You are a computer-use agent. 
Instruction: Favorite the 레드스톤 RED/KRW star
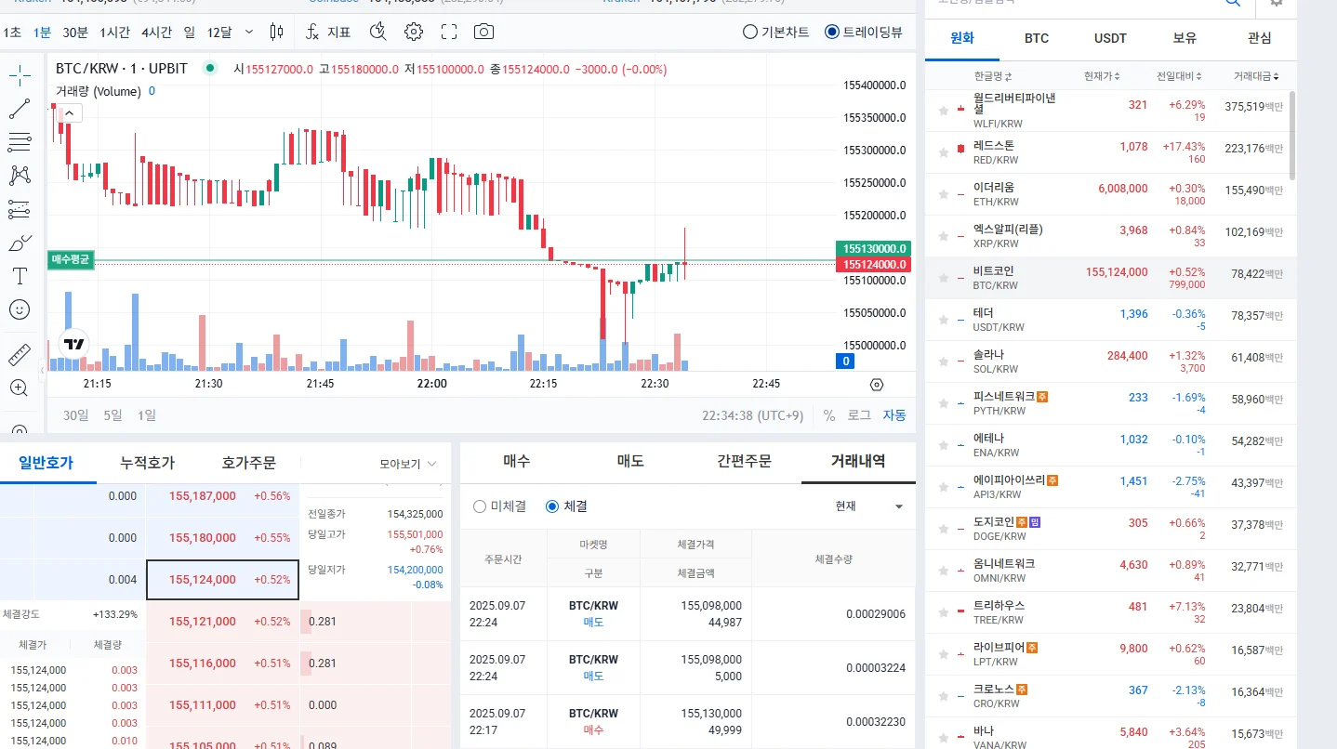944,152
